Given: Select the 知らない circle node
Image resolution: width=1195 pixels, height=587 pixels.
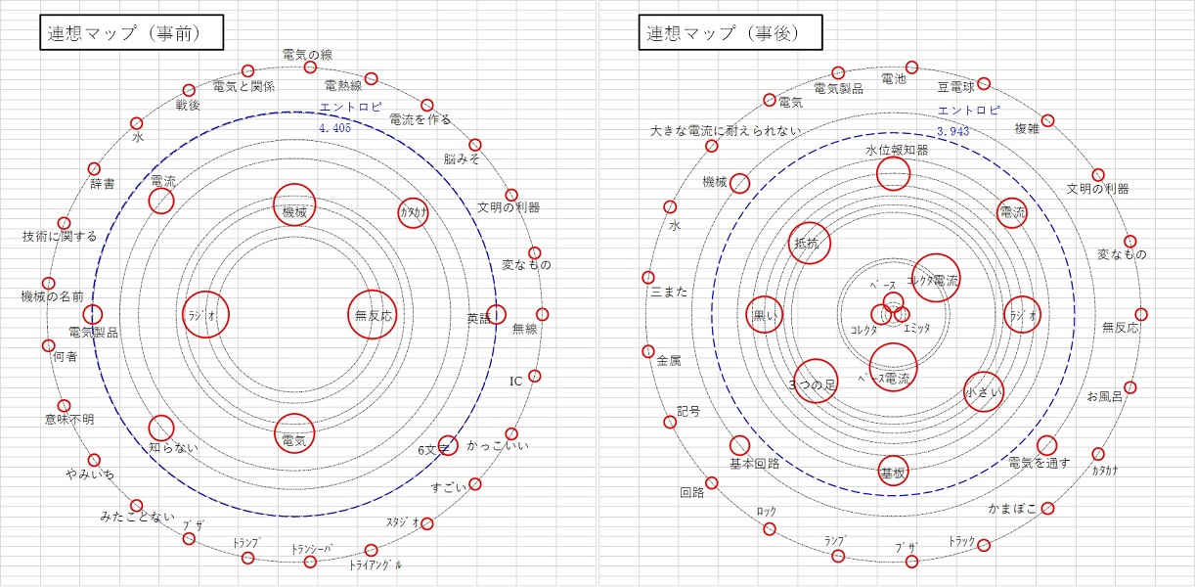Looking at the screenshot, I should pos(161,429).
